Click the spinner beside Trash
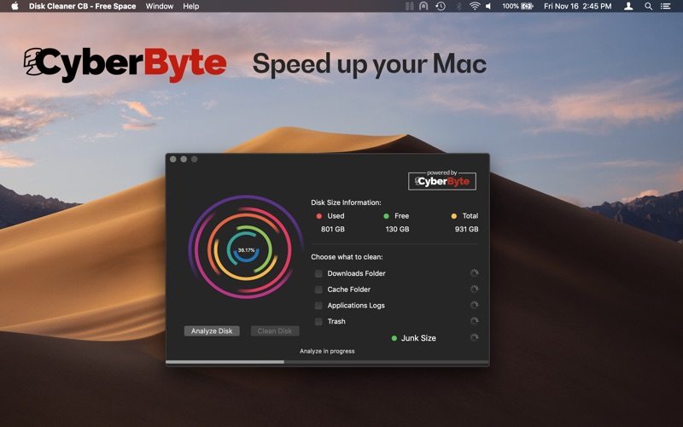The width and height of the screenshot is (683, 427). pyautogui.click(x=475, y=321)
